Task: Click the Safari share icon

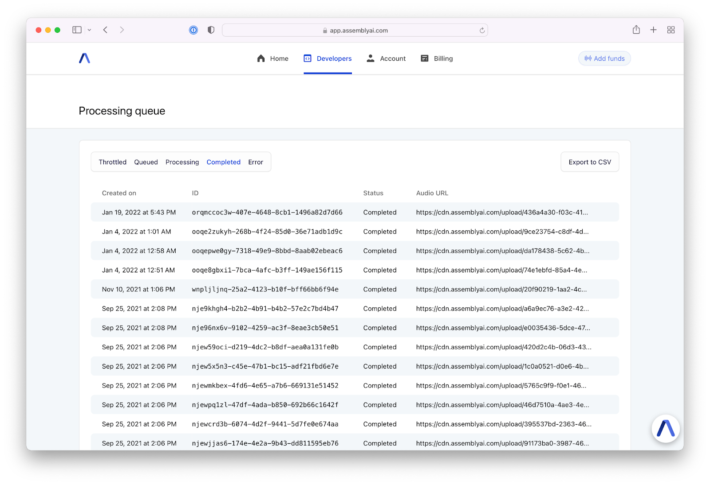Action: pyautogui.click(x=636, y=30)
